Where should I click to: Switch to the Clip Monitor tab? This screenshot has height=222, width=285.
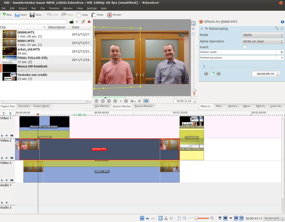(102, 106)
